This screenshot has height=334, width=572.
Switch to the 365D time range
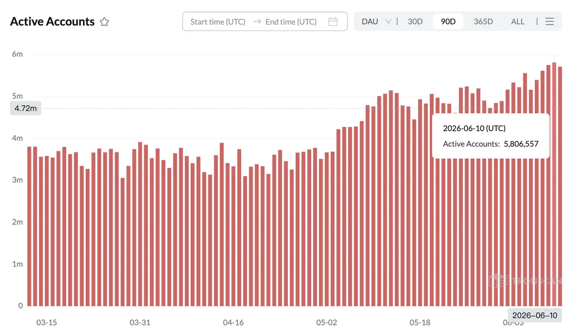coord(483,21)
